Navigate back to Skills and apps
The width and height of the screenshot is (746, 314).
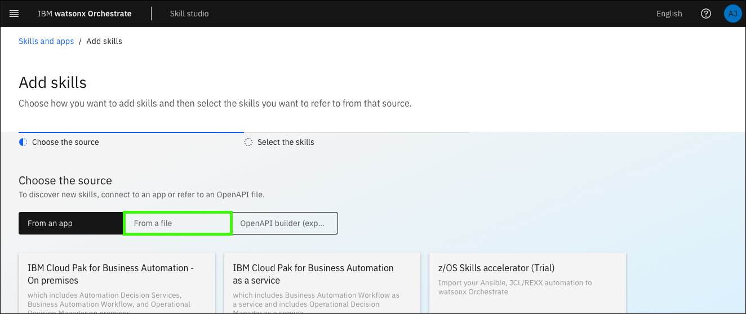pyautogui.click(x=46, y=41)
